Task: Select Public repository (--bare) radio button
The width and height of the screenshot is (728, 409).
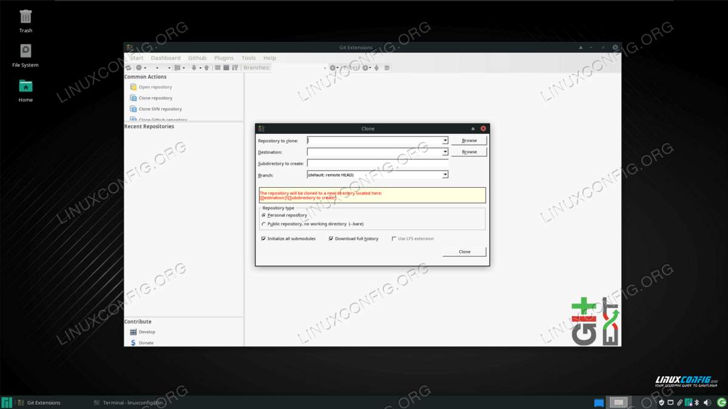Action: [264, 224]
